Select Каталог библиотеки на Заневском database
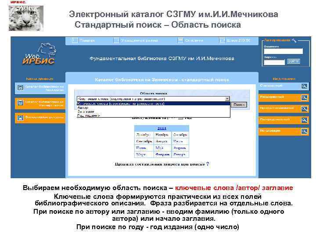 click(x=40, y=88)
